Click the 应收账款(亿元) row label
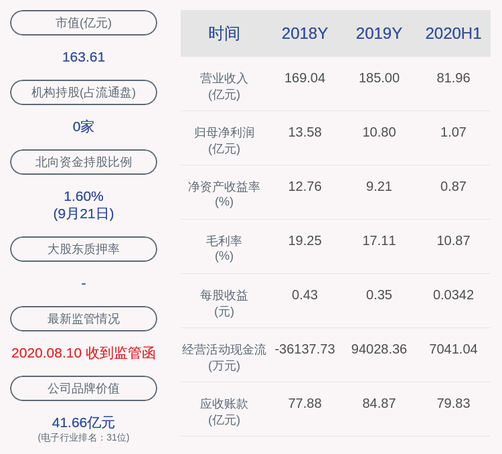 tap(224, 411)
